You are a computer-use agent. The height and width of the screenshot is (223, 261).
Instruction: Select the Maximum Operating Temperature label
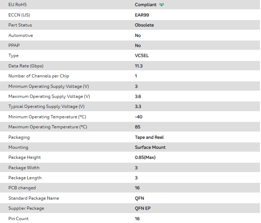(x=48, y=127)
